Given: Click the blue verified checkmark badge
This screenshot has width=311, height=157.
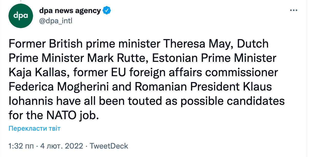Looking at the screenshot, I should click(107, 11).
